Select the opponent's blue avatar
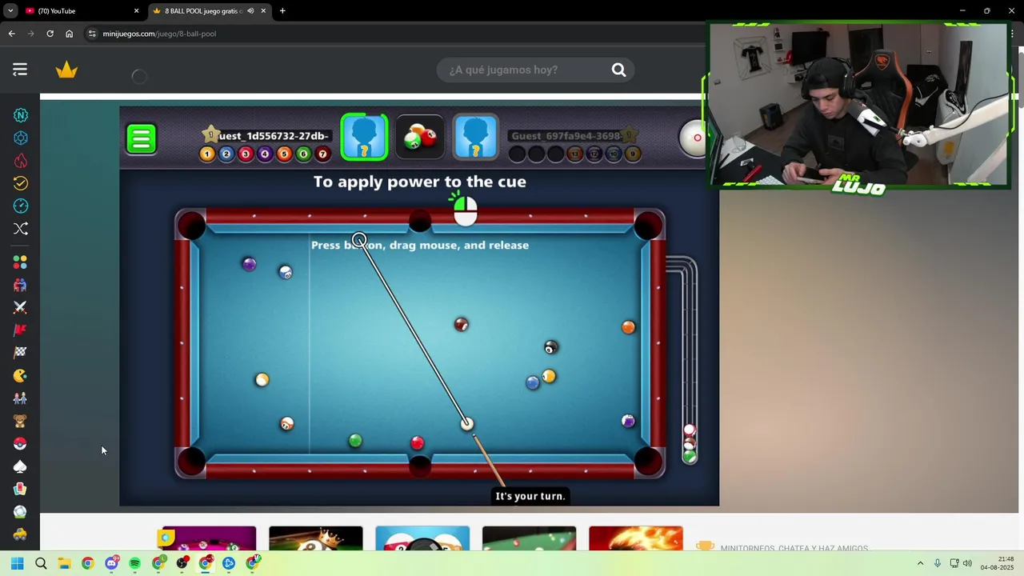This screenshot has width=1024, height=576. click(475, 137)
